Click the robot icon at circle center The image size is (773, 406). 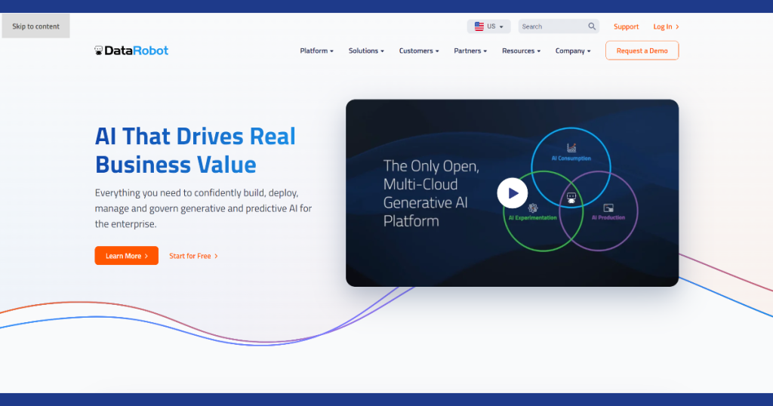571,198
